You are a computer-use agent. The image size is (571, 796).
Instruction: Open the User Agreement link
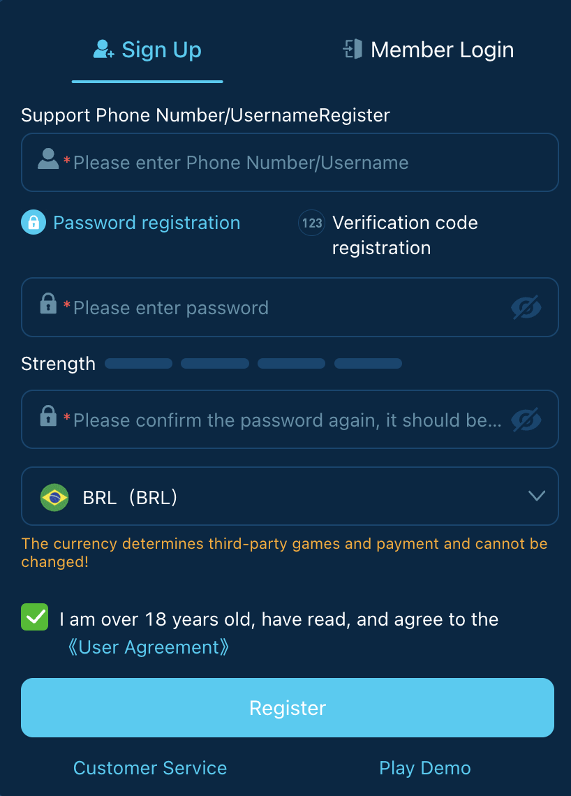coord(149,647)
